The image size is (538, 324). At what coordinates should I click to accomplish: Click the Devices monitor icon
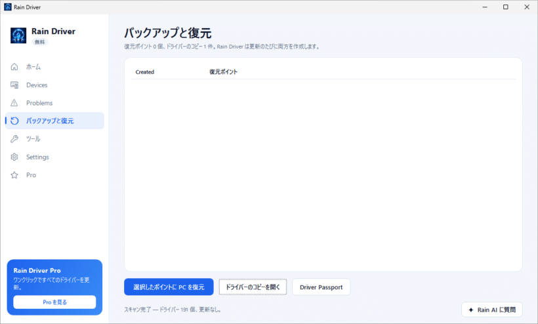pyautogui.click(x=14, y=85)
